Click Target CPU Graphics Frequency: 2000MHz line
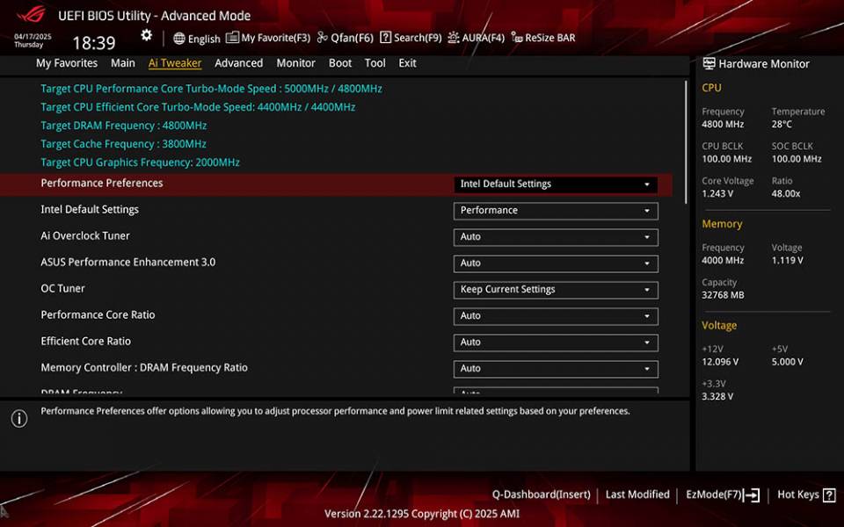The width and height of the screenshot is (844, 527). (141, 162)
